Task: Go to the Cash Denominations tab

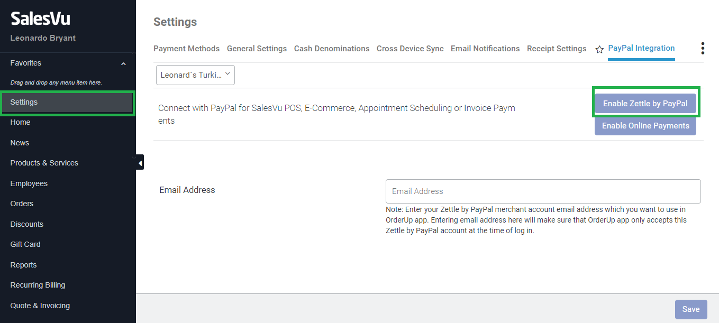Action: (332, 49)
